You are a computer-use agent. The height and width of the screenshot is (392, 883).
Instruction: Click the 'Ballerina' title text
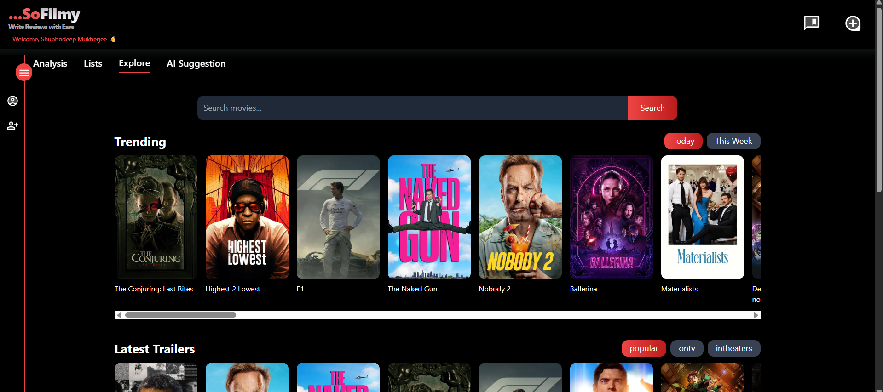pos(583,289)
